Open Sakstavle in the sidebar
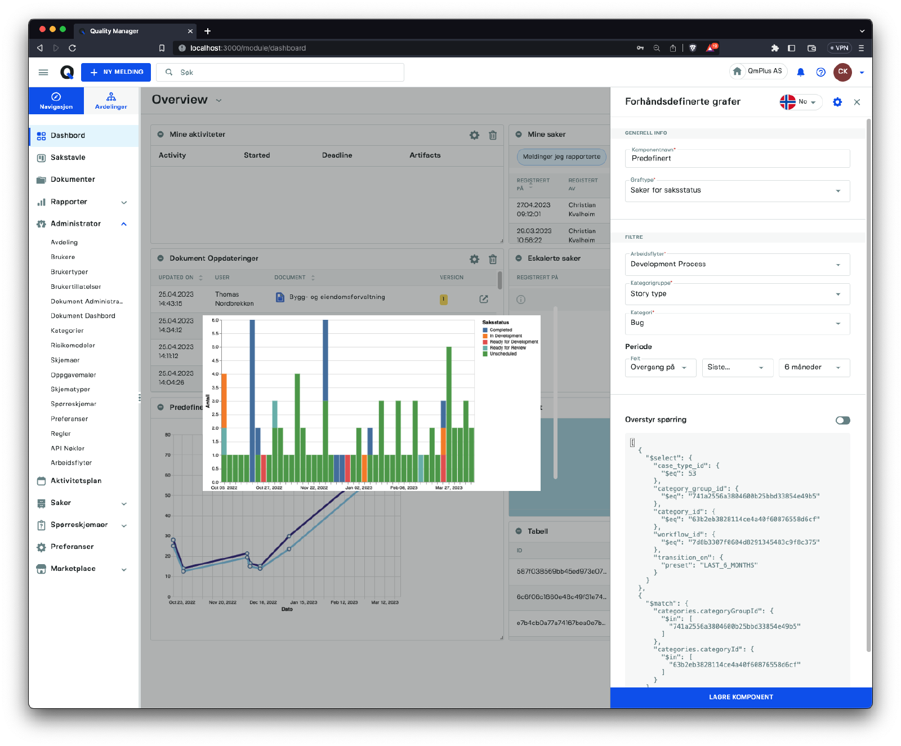Viewport: 901px width, 746px height. point(68,158)
